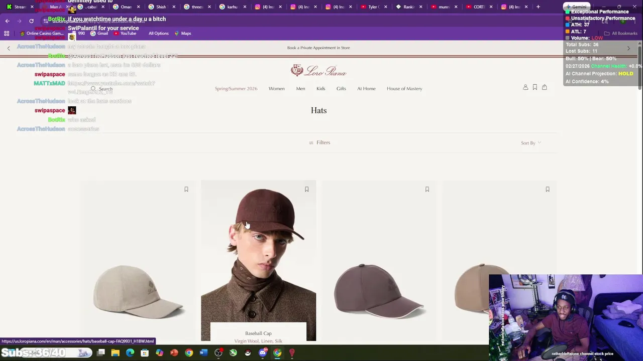Screen dimensions: 643x361
Task: Open All Bookmarks folder
Action: click(x=621, y=34)
